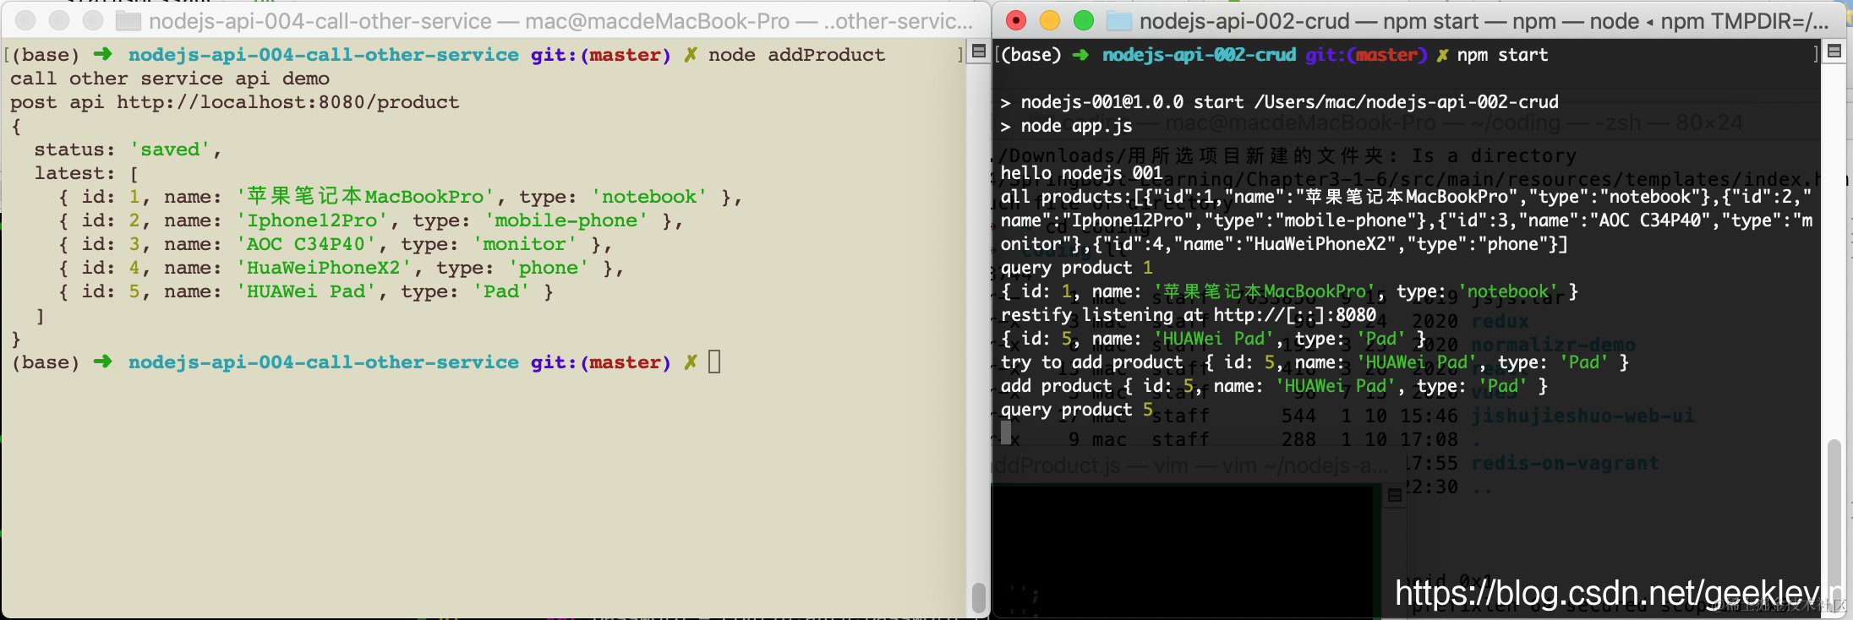Click the 'latest: [' line
This screenshot has height=620, width=1853.
[86, 173]
